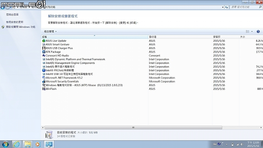The width and height of the screenshot is (263, 148).
Task: Open 控制台首頁 link
Action: pyautogui.click(x=12, y=15)
